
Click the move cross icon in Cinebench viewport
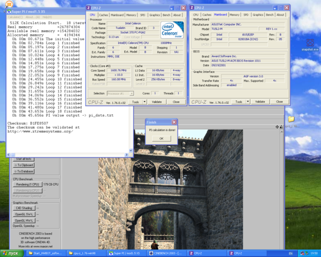click(277, 127)
